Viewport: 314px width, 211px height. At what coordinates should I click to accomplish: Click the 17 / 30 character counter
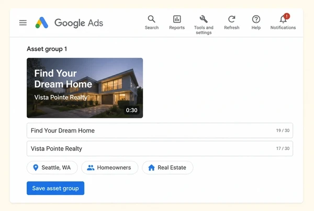coord(283,148)
